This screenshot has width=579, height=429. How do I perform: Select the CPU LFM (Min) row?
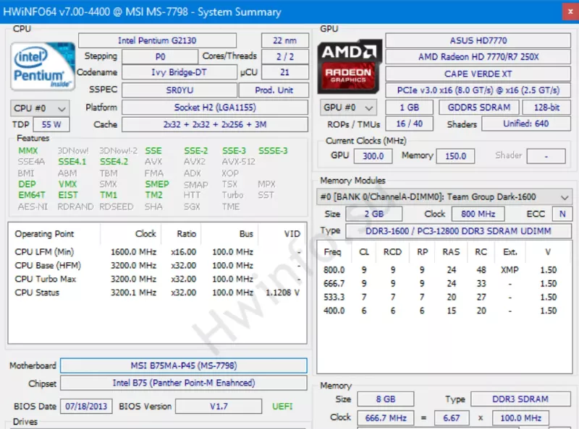[x=157, y=252]
